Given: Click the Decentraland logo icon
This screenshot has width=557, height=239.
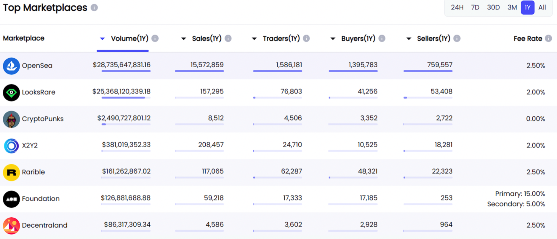Looking at the screenshot, I should point(11,226).
